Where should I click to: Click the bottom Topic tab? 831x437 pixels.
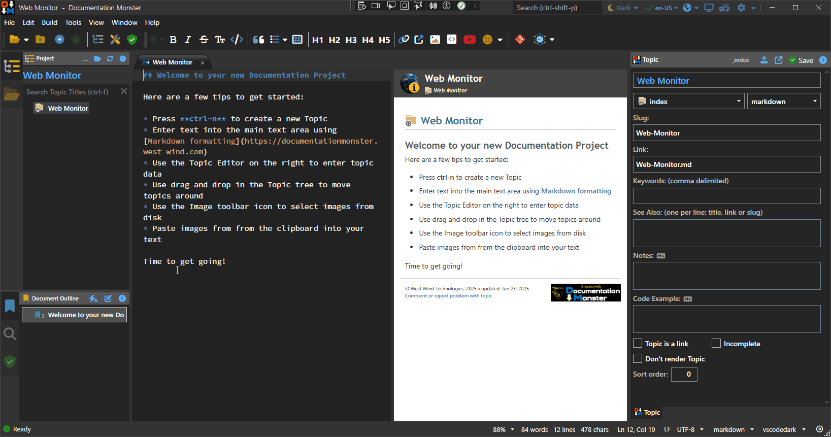(x=647, y=412)
